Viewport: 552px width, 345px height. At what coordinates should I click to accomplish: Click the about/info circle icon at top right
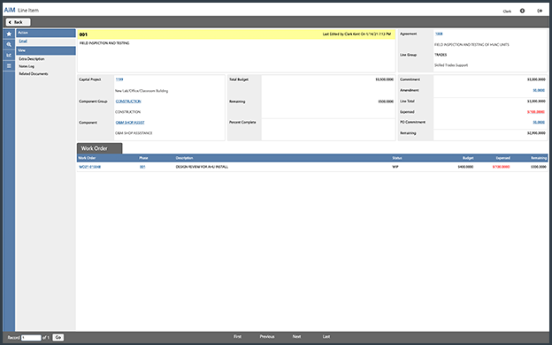click(522, 11)
